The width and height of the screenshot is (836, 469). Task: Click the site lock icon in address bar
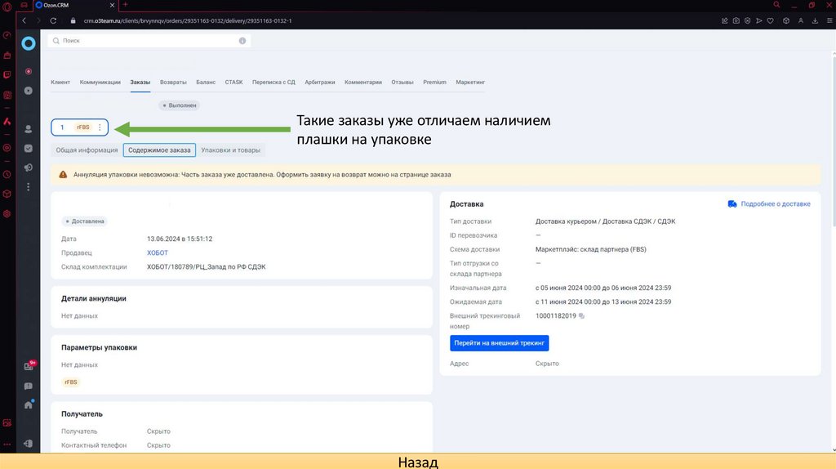(x=73, y=20)
